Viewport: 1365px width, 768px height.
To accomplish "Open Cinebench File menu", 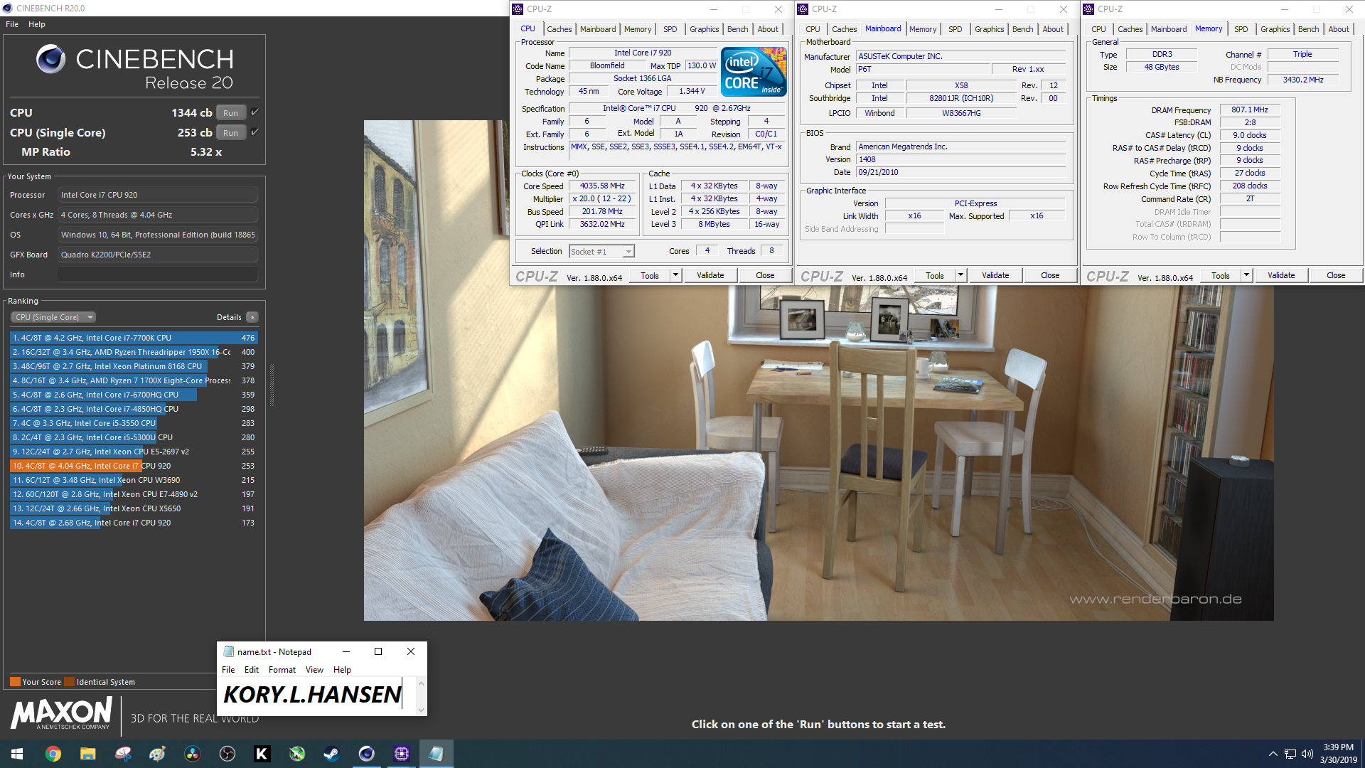I will click(12, 24).
